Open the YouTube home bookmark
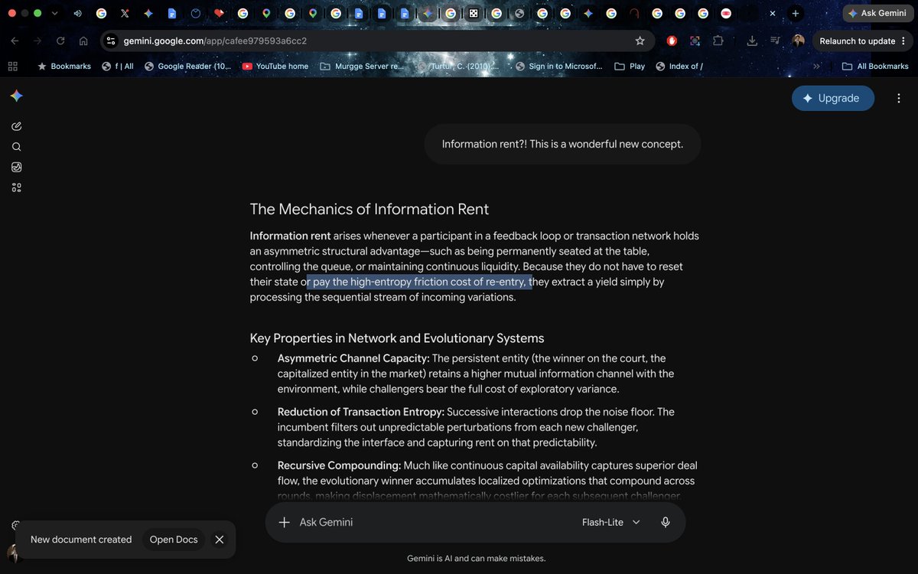 (275, 66)
